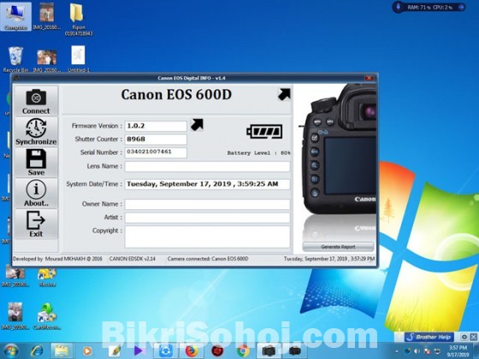Select the CardRecovery desktop shortcut
This screenshot has height=359, width=479.
pyautogui.click(x=47, y=316)
